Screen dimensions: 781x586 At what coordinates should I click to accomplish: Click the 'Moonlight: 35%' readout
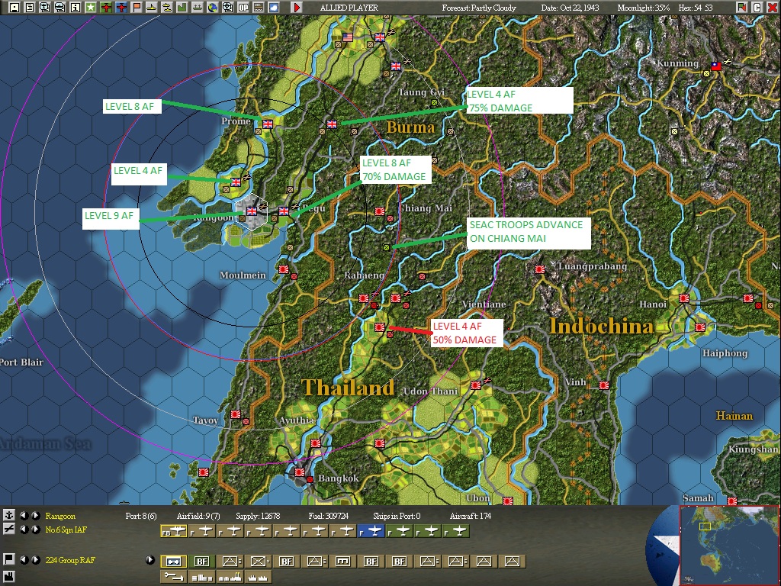644,8
